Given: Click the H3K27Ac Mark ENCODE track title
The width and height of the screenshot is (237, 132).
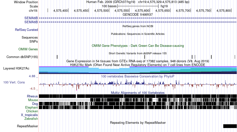Looking at the screenshot, I should (x=138, y=65).
